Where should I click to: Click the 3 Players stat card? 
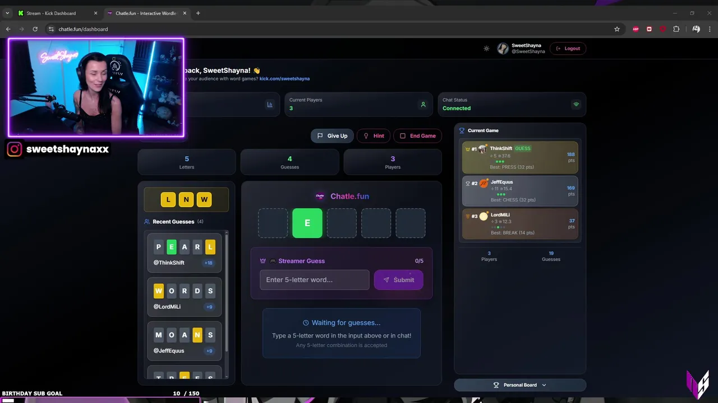393,162
